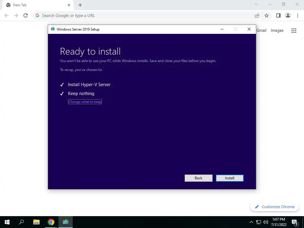Show hidden system tray icons
Image resolution: width=304 pixels, height=228 pixels.
pyautogui.click(x=251, y=222)
